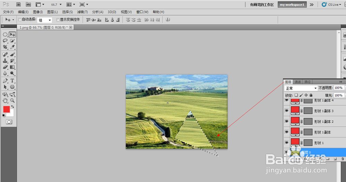Select the my workspace1 workspace button

[292, 5]
